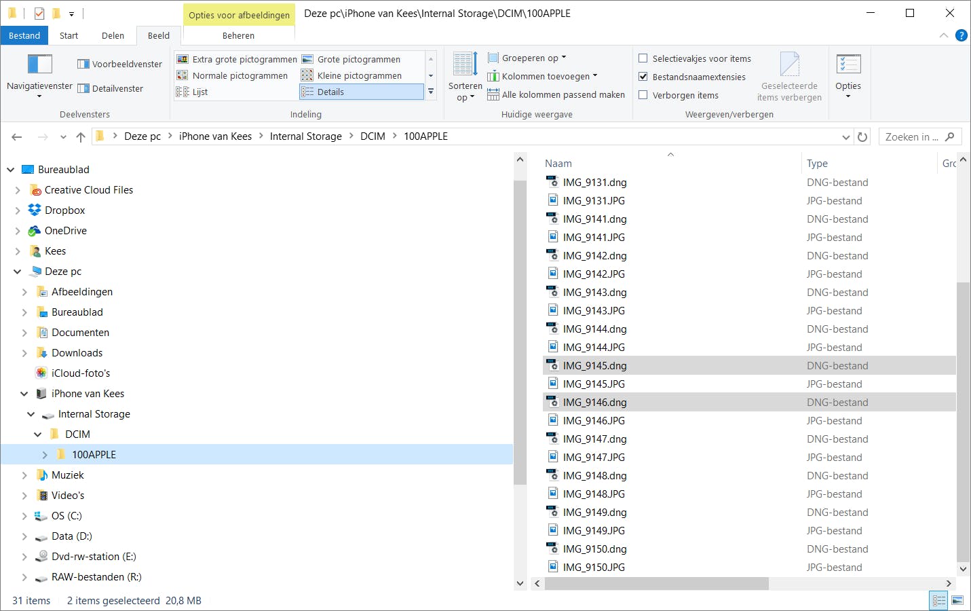
Task: Enable Verborgen items checkbox
Action: 643,95
